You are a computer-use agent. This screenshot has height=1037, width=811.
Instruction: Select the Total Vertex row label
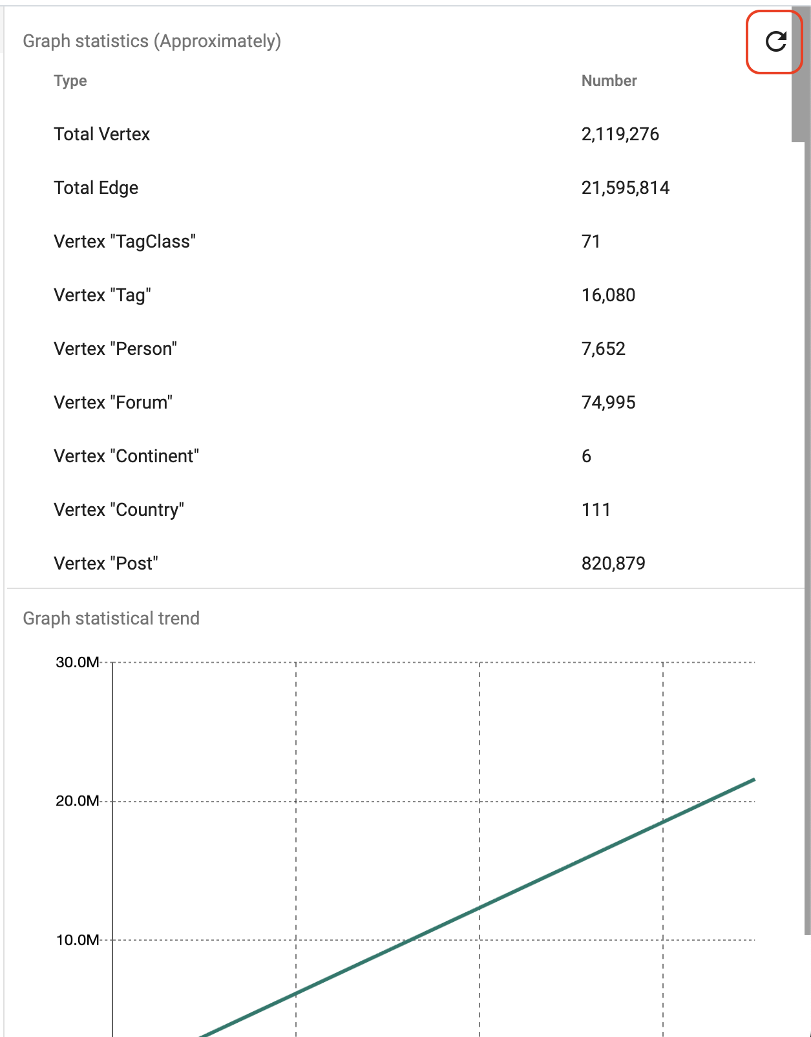[x=102, y=134]
